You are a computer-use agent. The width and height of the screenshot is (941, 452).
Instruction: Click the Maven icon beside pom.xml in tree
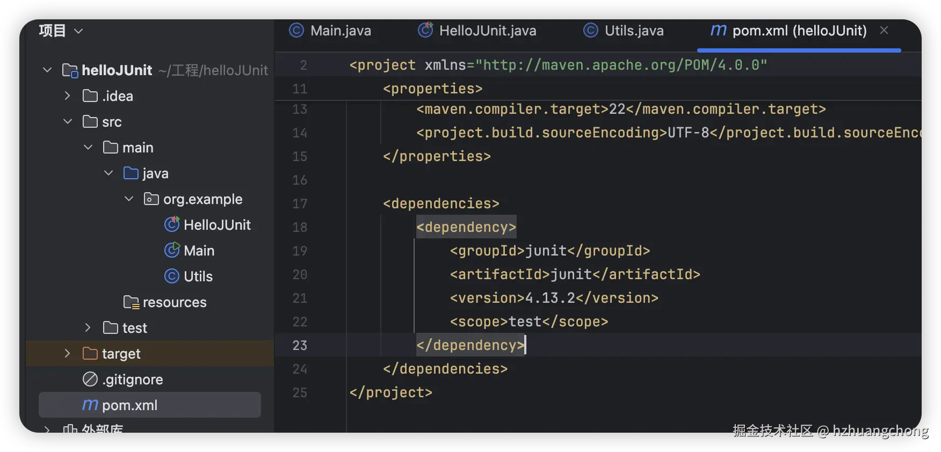tap(90, 405)
